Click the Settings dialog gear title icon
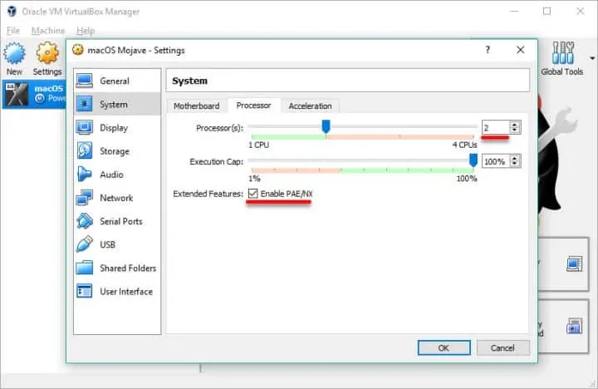 [x=78, y=50]
